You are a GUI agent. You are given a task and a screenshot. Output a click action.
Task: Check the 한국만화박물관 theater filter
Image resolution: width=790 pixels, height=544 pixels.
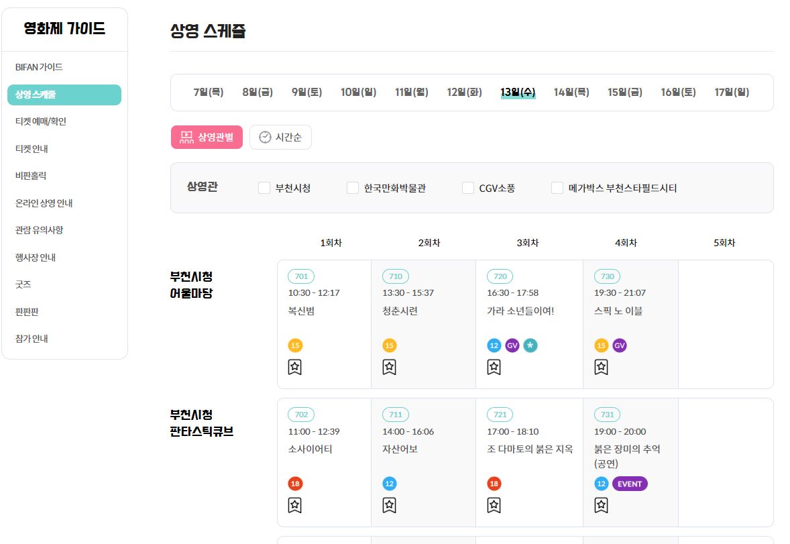coord(353,188)
